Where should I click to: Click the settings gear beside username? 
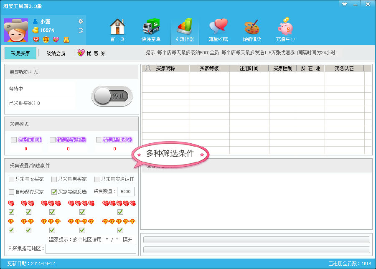click(81, 21)
